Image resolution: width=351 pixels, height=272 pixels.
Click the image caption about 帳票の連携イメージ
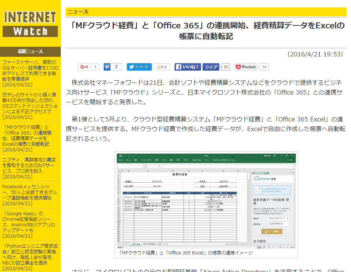(x=186, y=253)
